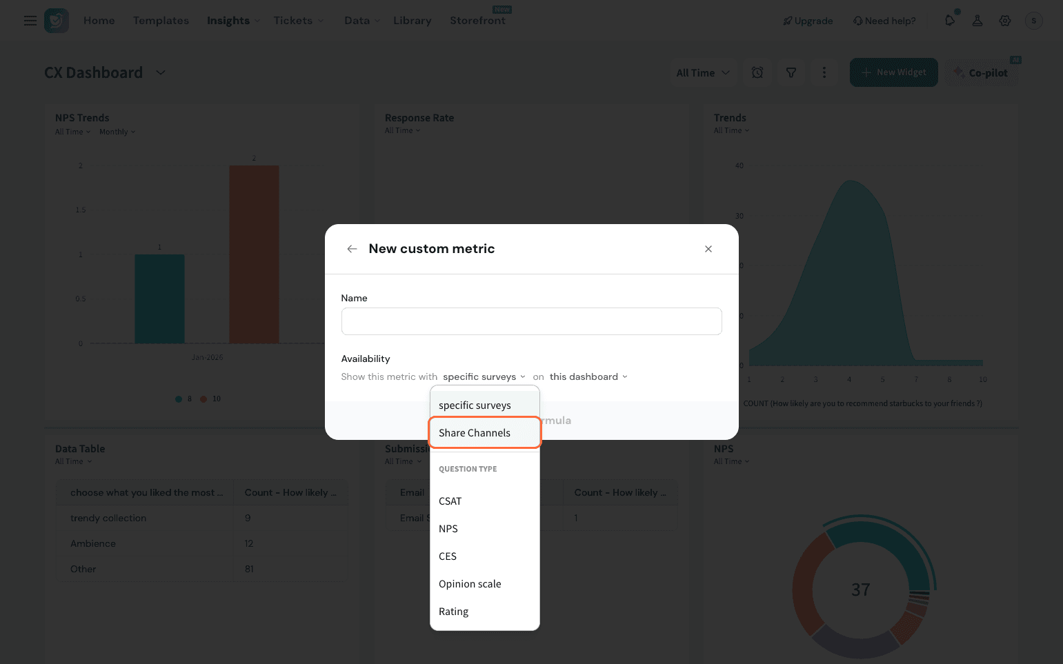Viewport: 1063px width, 664px height.
Task: Expand the All Time range dropdown
Action: (x=703, y=72)
